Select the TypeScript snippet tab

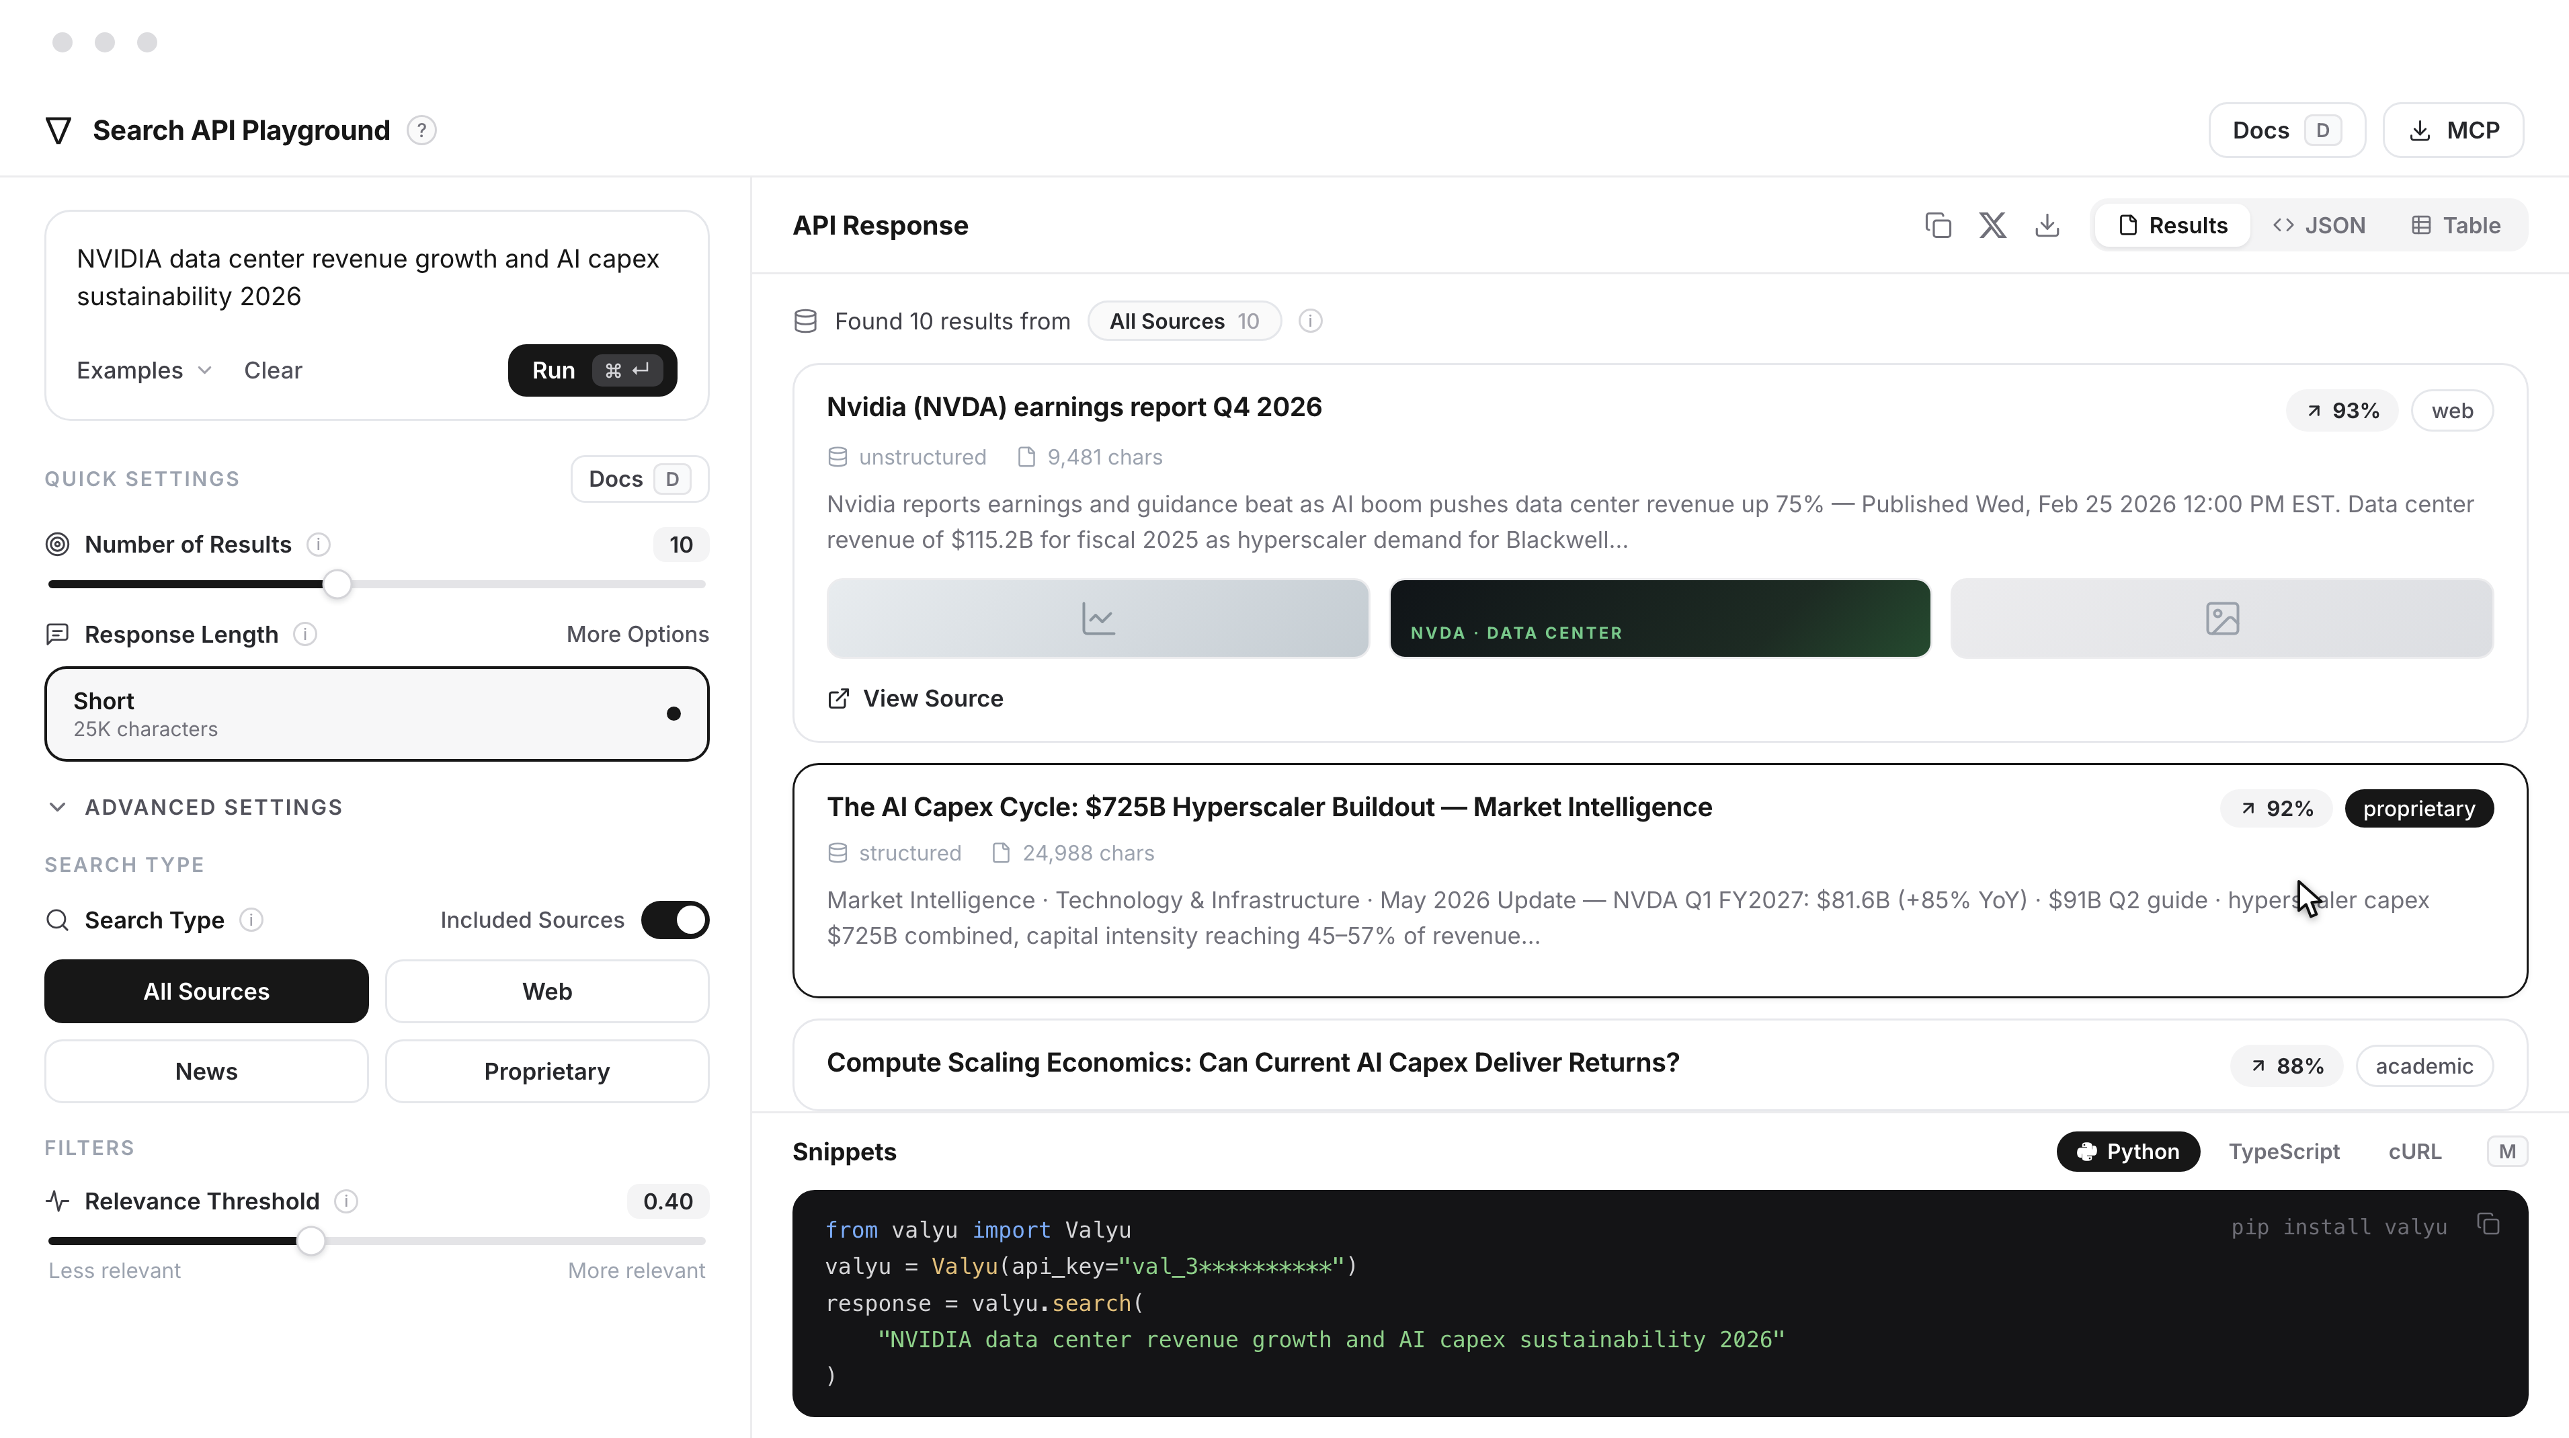2284,1152
